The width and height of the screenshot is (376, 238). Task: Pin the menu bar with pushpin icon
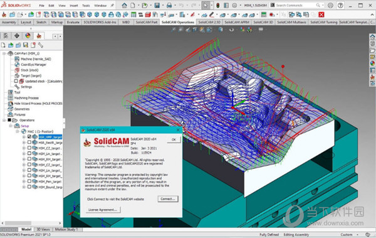click(x=112, y=5)
